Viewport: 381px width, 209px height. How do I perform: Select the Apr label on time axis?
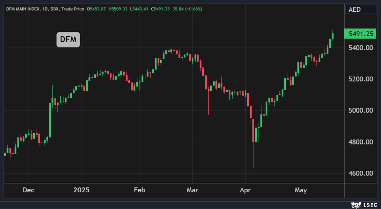point(245,190)
